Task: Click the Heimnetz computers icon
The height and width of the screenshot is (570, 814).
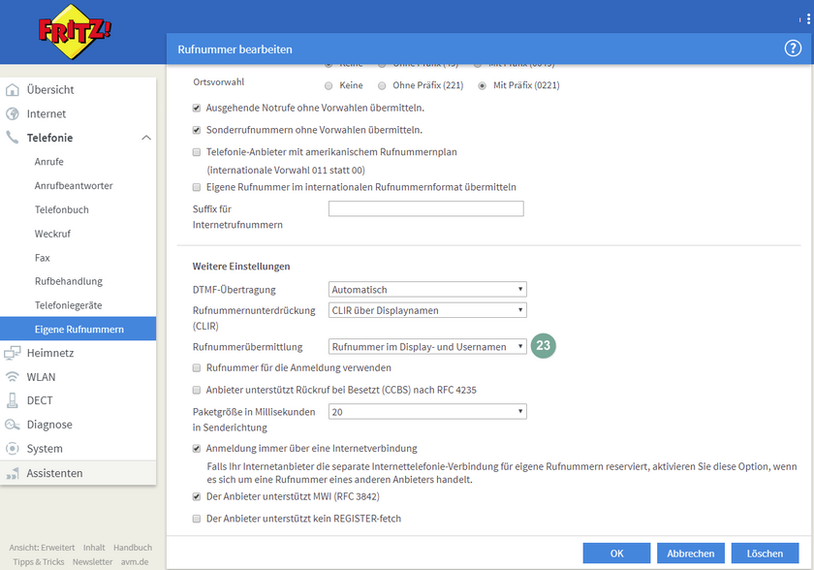Action: tap(12, 353)
